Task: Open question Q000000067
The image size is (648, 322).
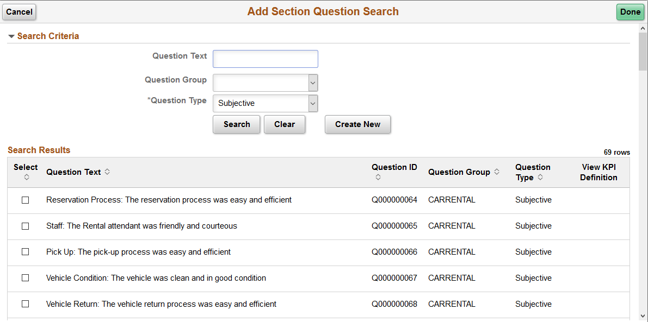Action: pos(394,278)
